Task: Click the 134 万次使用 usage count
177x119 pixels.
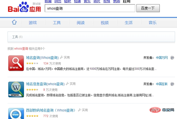Action: tap(52, 63)
